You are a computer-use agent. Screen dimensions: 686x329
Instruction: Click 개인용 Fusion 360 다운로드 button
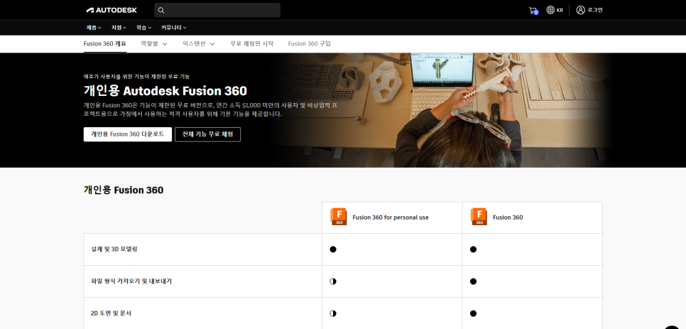tap(128, 134)
